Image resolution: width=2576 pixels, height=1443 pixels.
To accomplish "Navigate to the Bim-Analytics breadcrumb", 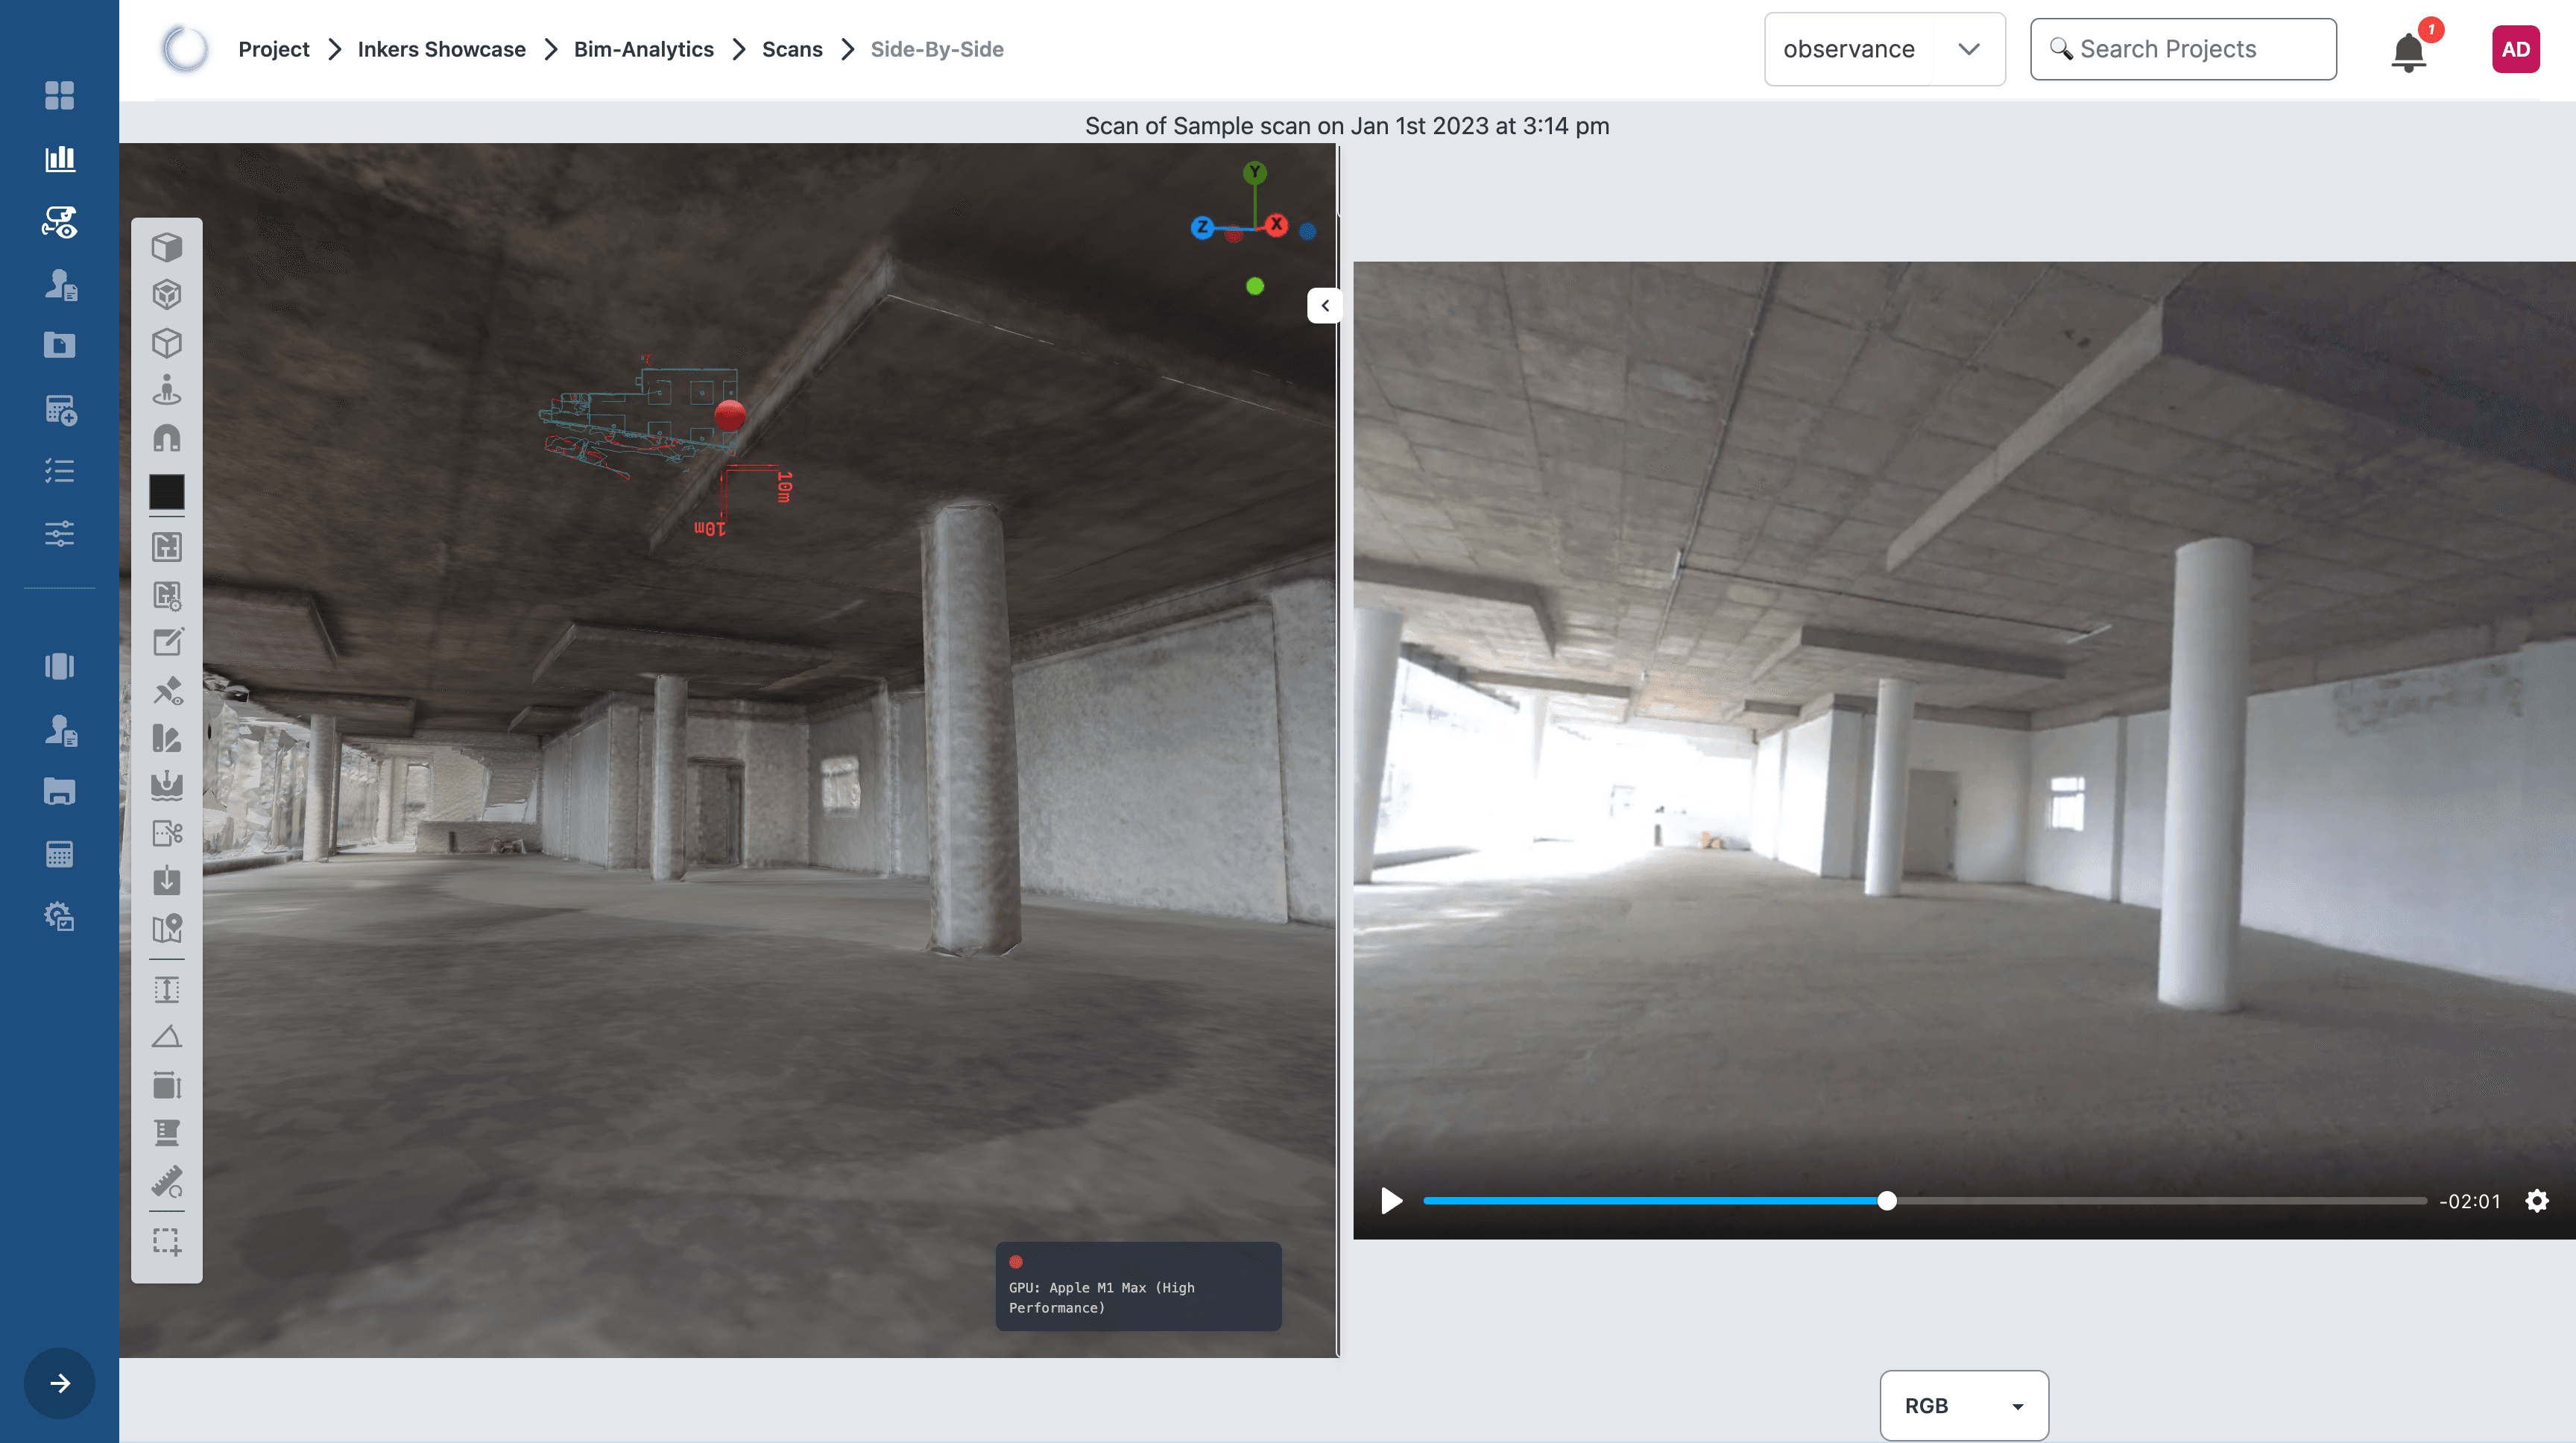I will pyautogui.click(x=643, y=49).
